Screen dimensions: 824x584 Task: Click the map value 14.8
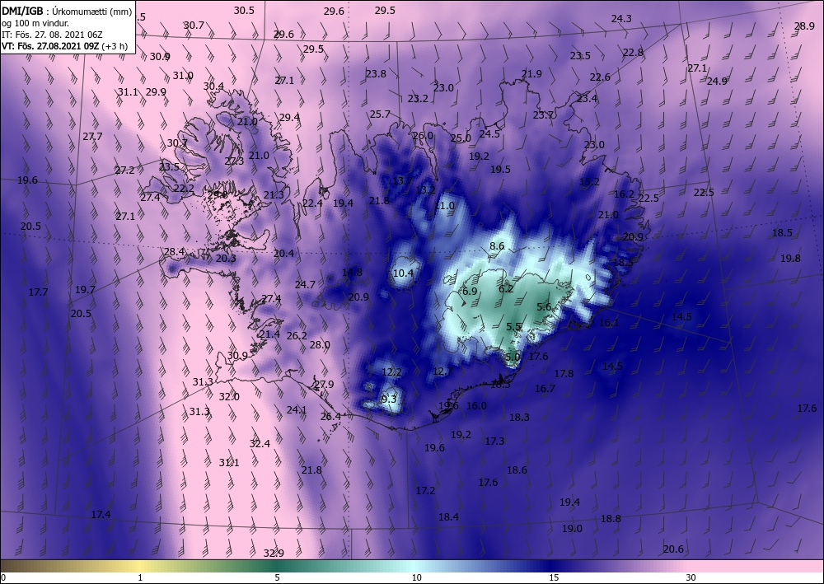(x=352, y=273)
